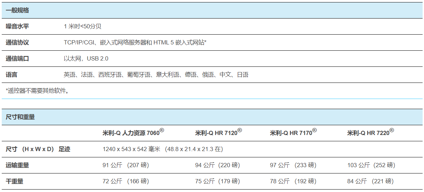Click the 以太网，USB 2.0 port value
Viewport: 424px width, 192px height.
pos(86,59)
